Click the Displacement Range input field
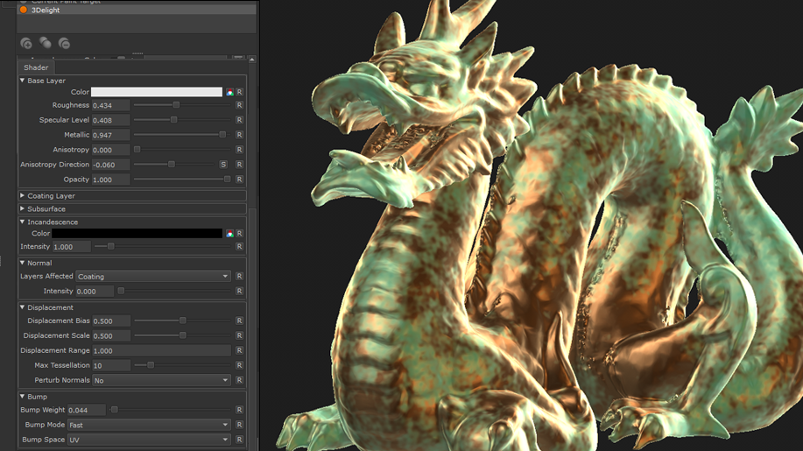The width and height of the screenshot is (803, 451). click(x=161, y=350)
